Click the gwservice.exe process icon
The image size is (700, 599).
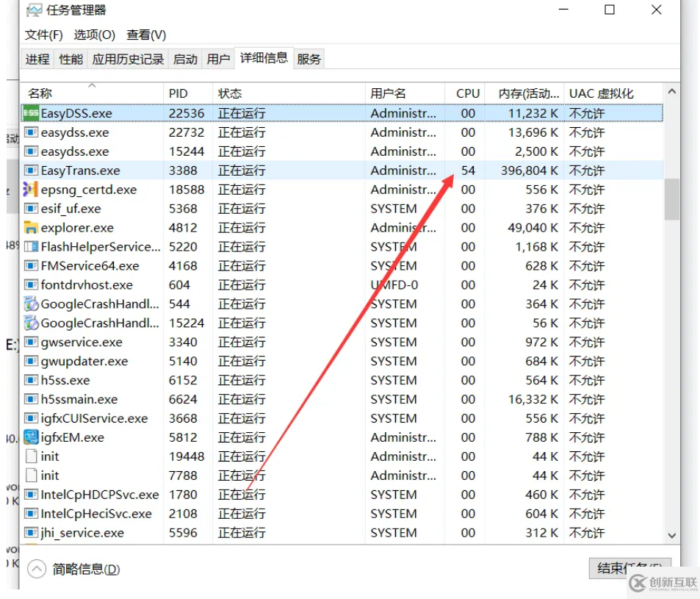[31, 342]
